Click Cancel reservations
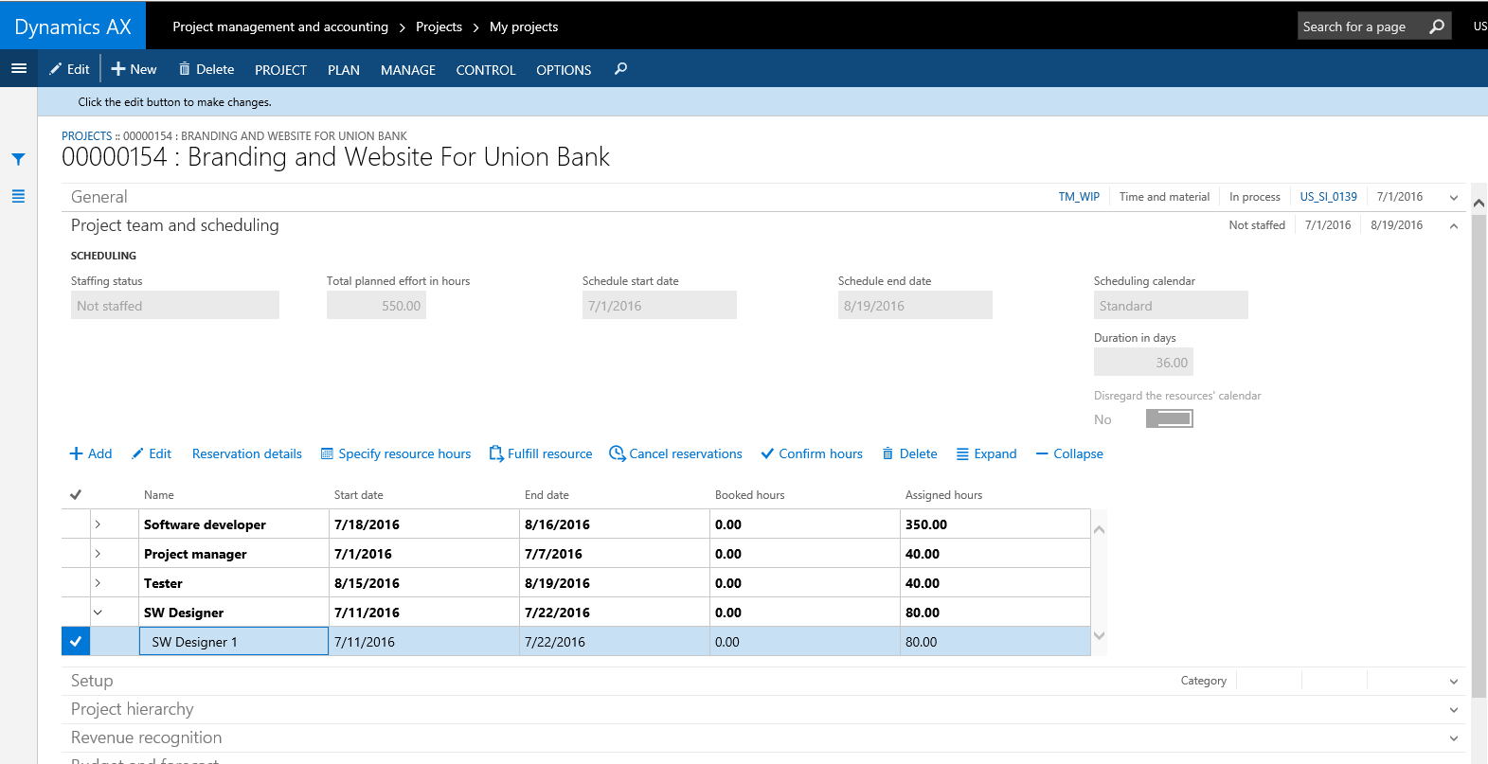The image size is (1488, 764). 676,453
